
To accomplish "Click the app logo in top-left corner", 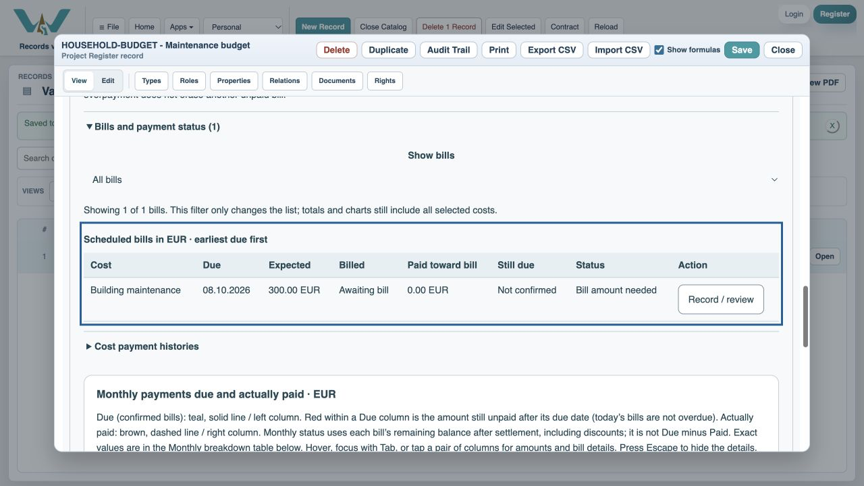I will [41, 22].
